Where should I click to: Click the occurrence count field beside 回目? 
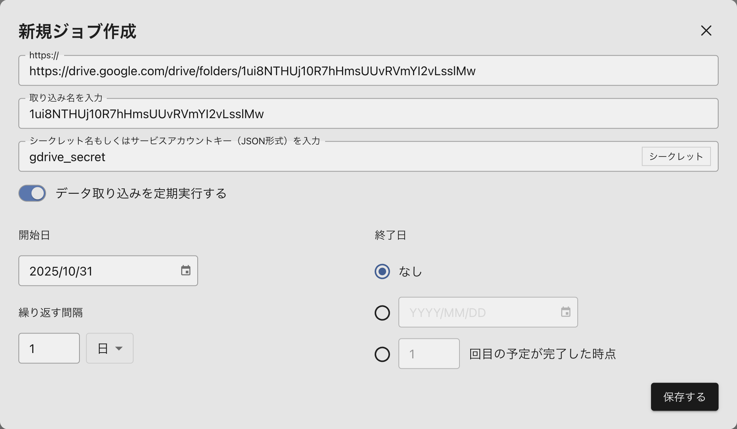[429, 353]
